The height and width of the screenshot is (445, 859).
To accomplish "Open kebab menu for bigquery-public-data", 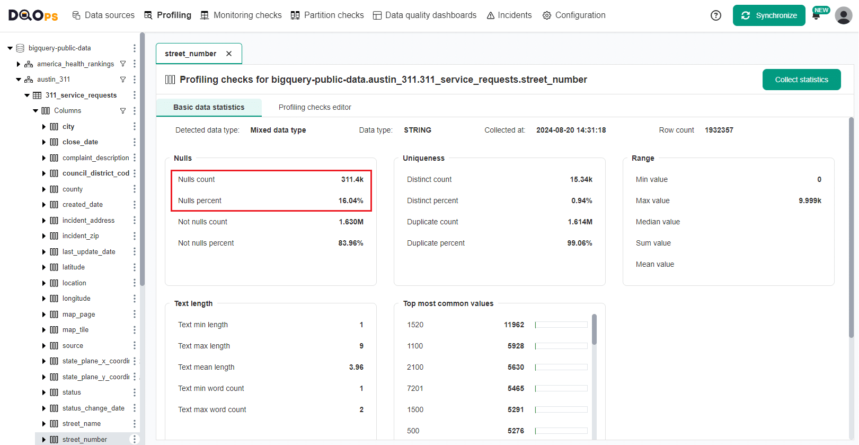I will 134,48.
